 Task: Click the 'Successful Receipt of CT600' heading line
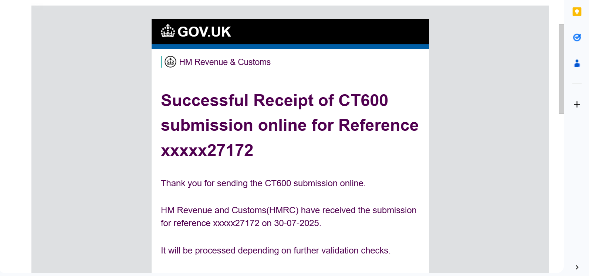pyautogui.click(x=274, y=100)
